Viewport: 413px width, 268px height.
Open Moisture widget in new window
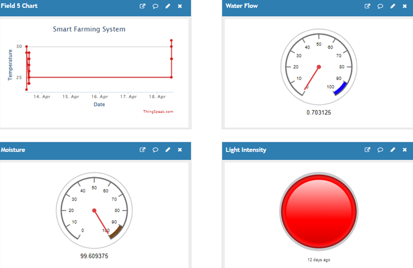tap(143, 150)
